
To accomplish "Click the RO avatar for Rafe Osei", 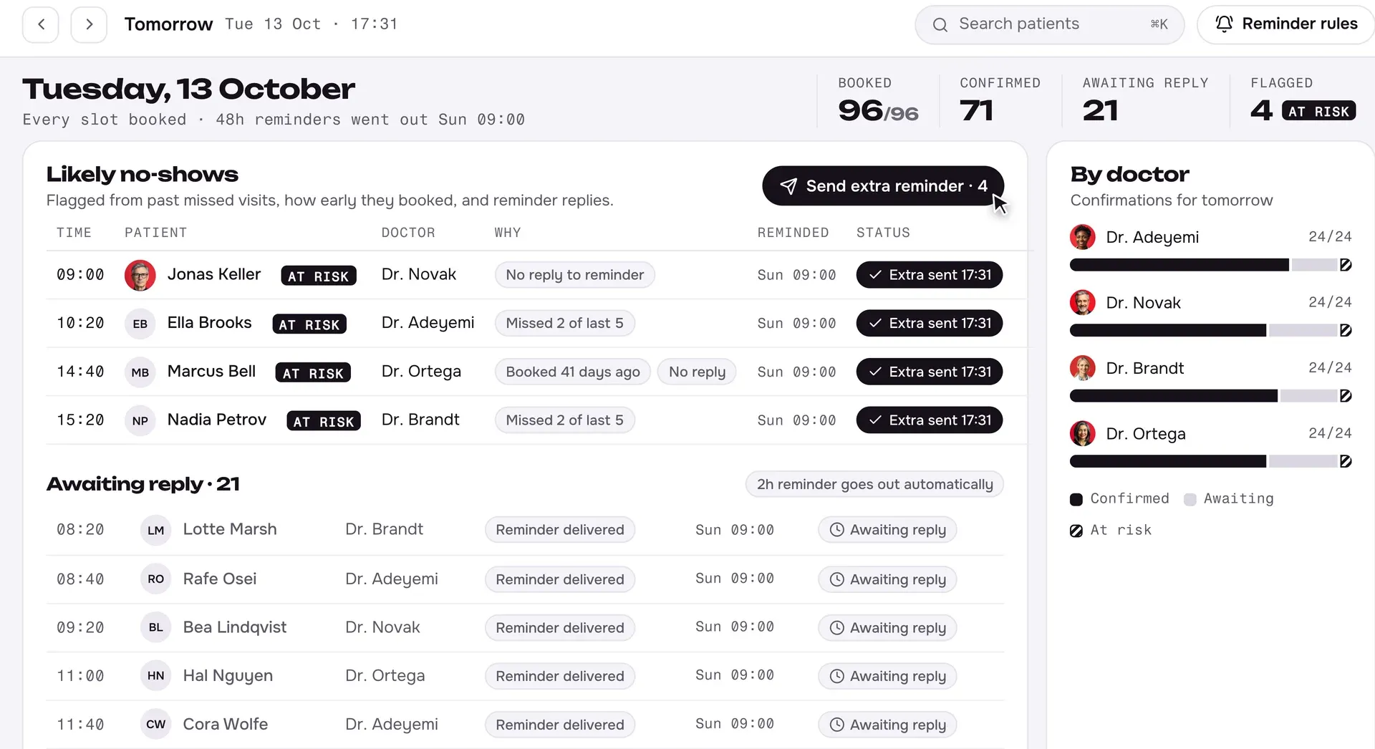I will pyautogui.click(x=156, y=579).
